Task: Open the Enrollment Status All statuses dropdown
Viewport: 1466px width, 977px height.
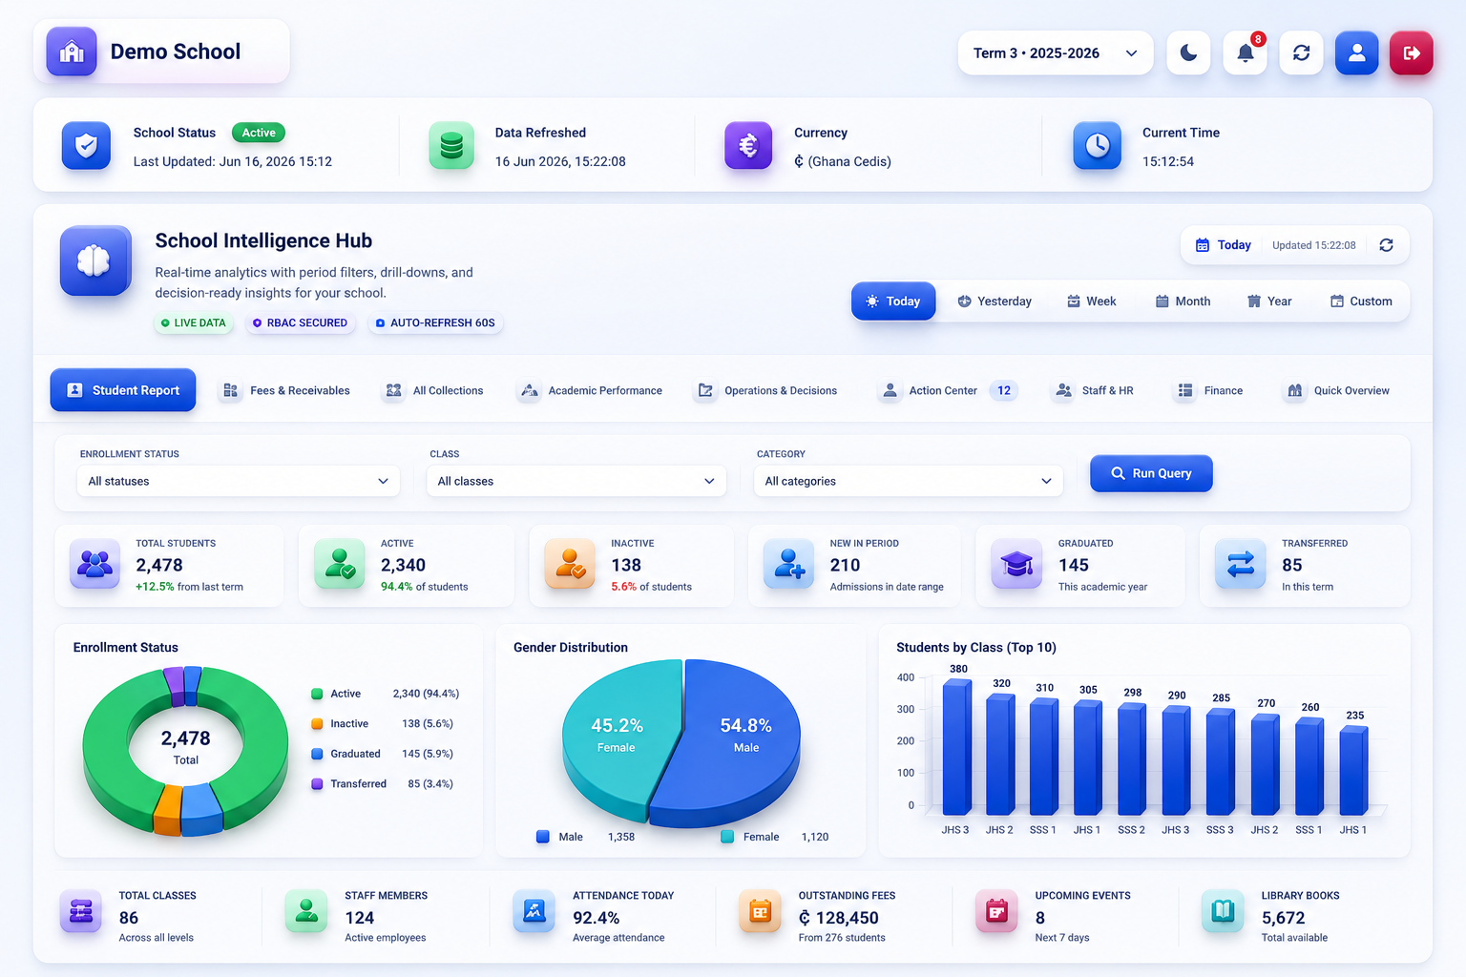Action: [x=239, y=481]
